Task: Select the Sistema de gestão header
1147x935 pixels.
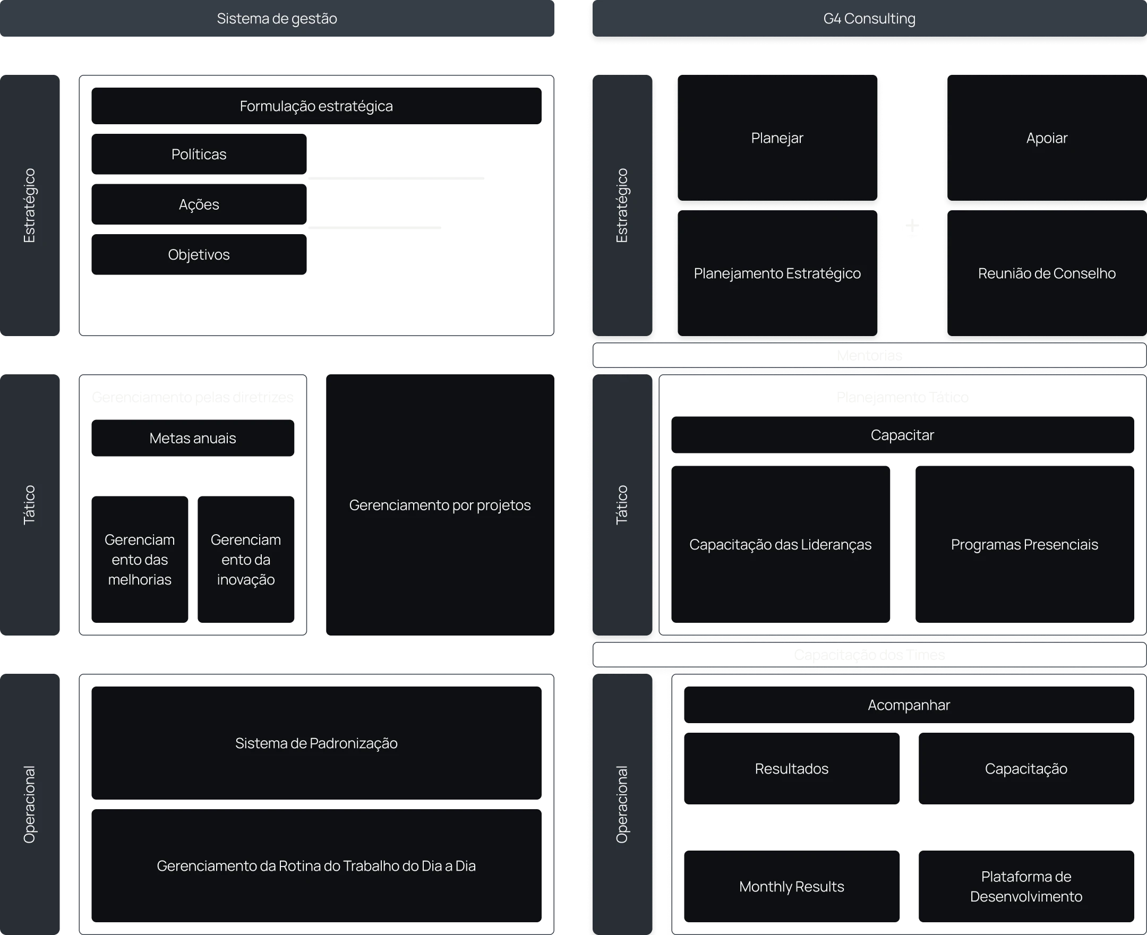Action: [277, 19]
